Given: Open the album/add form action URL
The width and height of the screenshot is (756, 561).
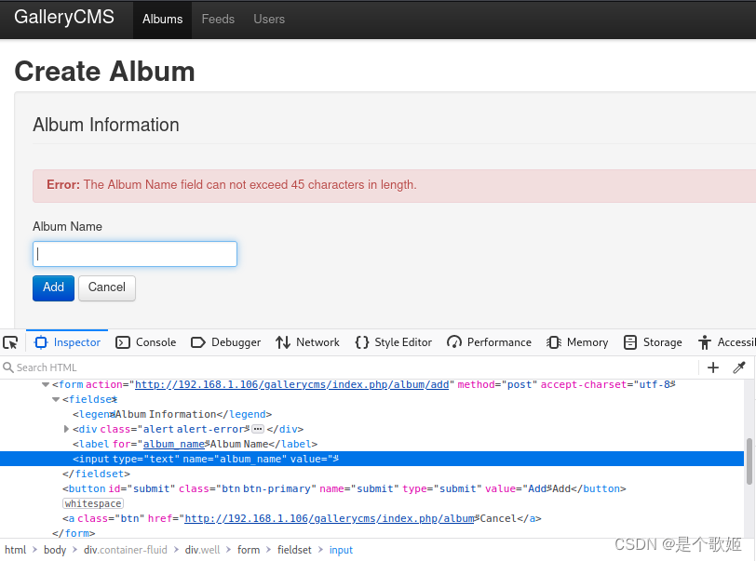Looking at the screenshot, I should point(291,384).
